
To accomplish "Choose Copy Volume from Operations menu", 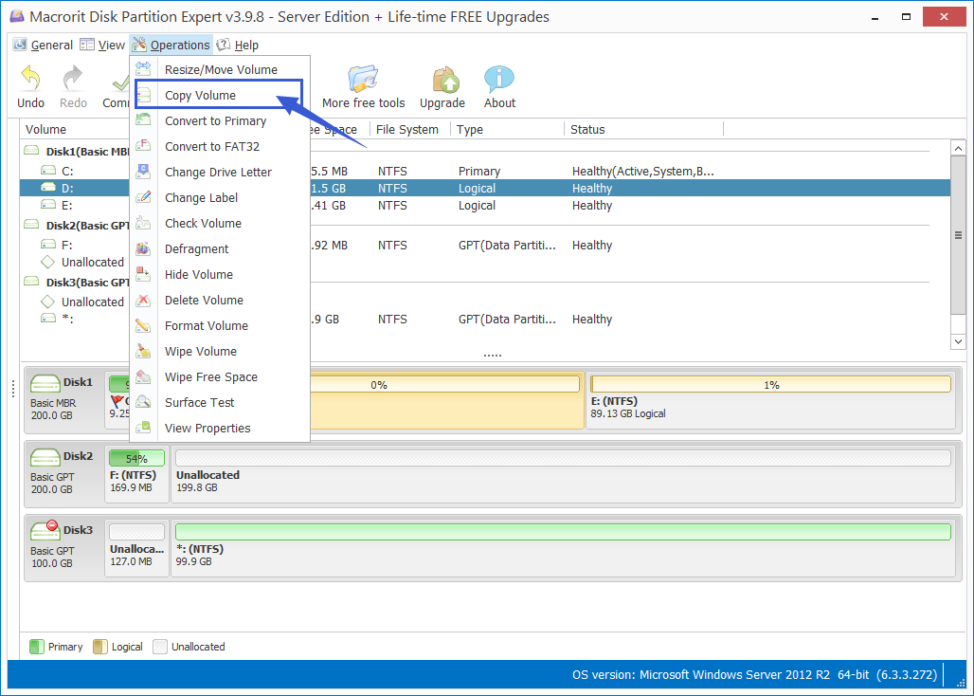I will (219, 95).
